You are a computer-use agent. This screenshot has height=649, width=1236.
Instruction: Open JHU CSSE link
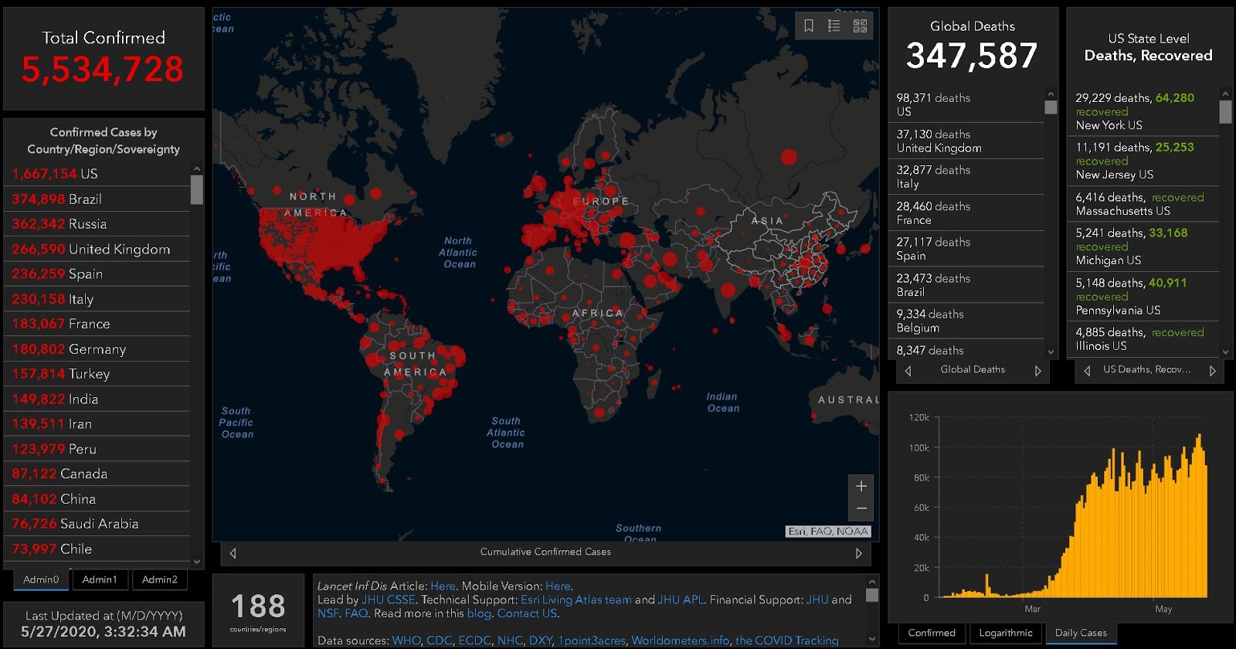(x=389, y=600)
